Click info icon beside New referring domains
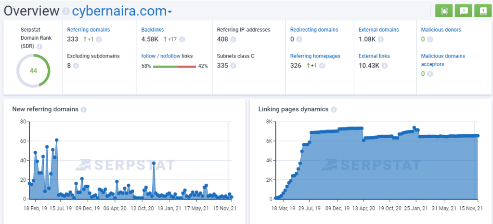Image resolution: width=493 pixels, height=224 pixels. click(84, 110)
